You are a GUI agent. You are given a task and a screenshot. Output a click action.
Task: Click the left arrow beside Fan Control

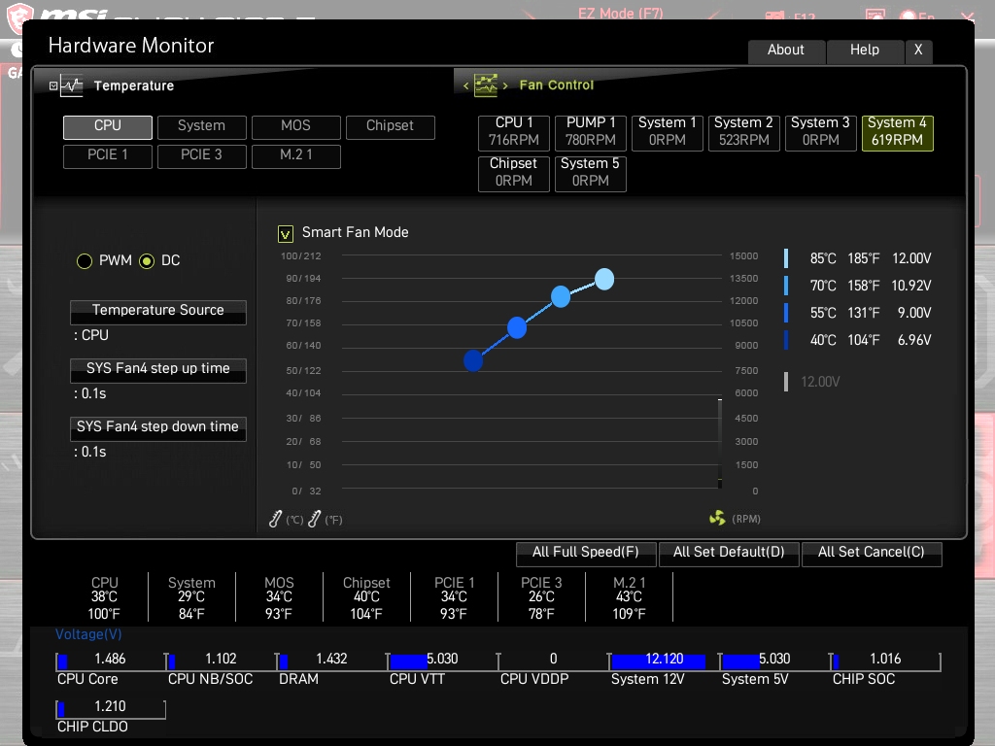(465, 85)
